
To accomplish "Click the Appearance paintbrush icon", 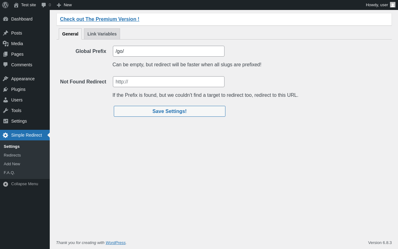I will tap(6, 79).
